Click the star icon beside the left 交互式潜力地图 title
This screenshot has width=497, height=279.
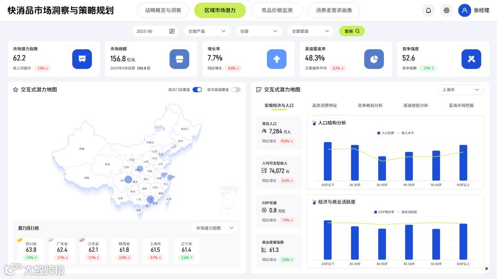coord(15,90)
